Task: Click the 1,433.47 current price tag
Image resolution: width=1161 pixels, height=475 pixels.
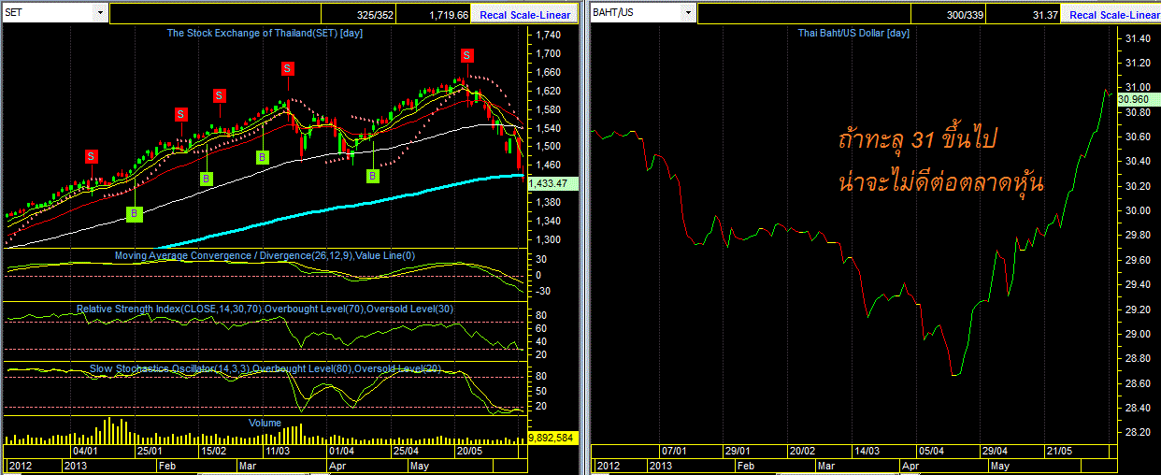Action: 553,183
